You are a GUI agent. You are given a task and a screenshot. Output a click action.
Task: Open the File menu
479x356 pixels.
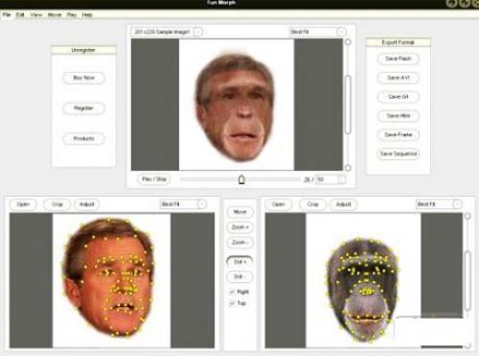(7, 14)
